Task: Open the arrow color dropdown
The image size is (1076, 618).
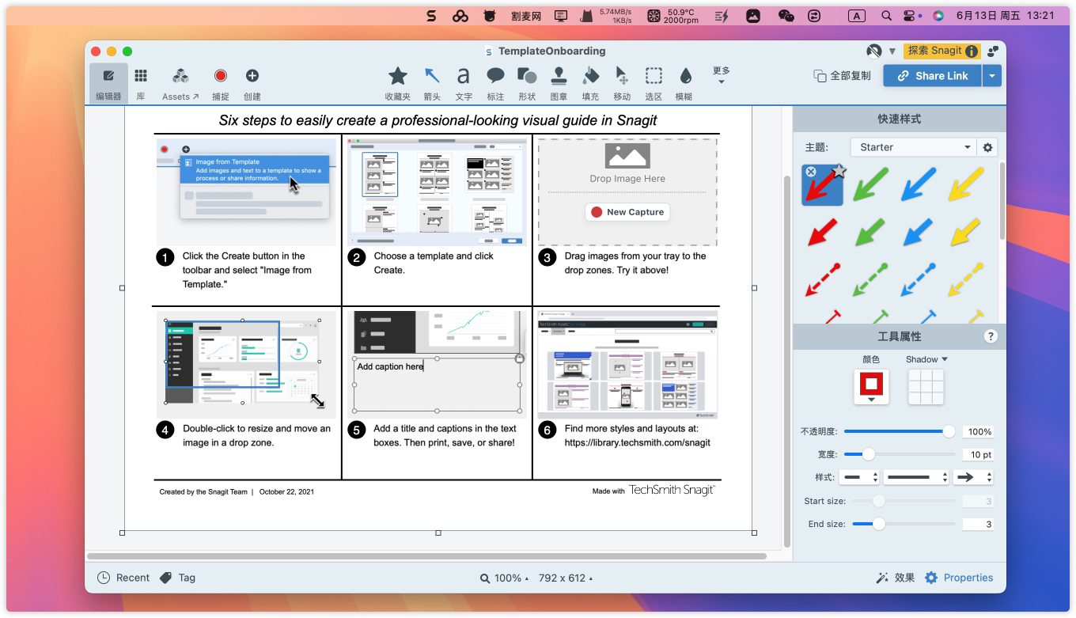Action: [871, 387]
